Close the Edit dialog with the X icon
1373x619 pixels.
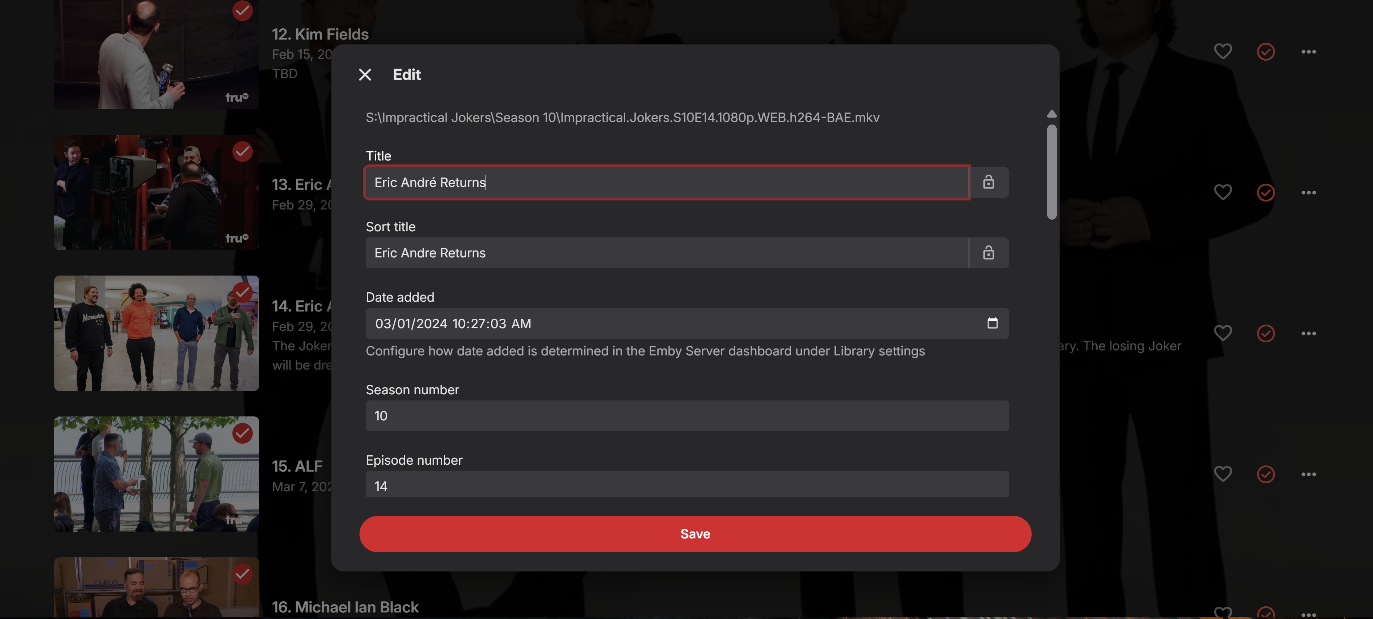click(365, 74)
